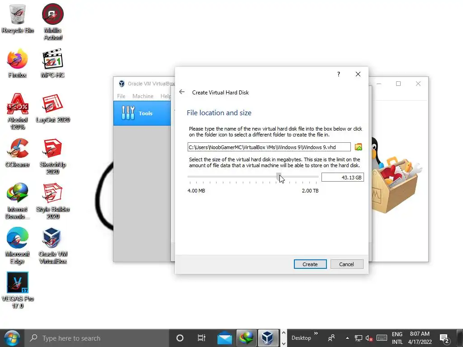Click folder icon to choose disk location
This screenshot has height=347, width=463.
pos(358,147)
